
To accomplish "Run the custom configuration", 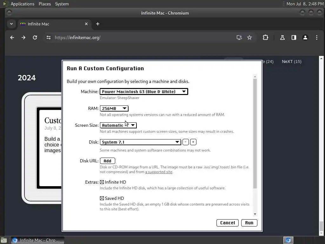I will [x=249, y=223].
